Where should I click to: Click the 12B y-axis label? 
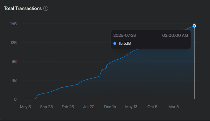(14, 43)
